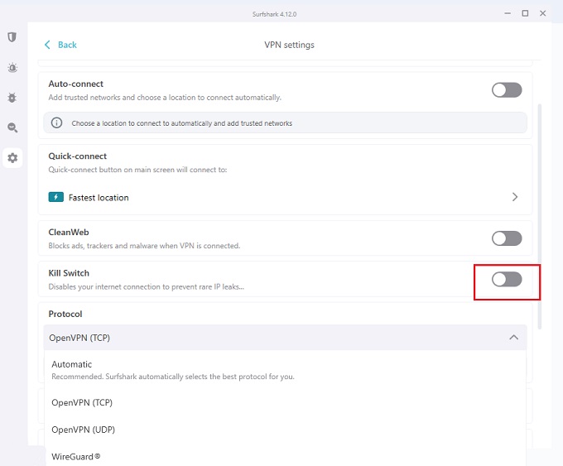Viewport: 563px width, 466px height.
Task: Click the Auto-connect heading
Action: click(x=76, y=84)
